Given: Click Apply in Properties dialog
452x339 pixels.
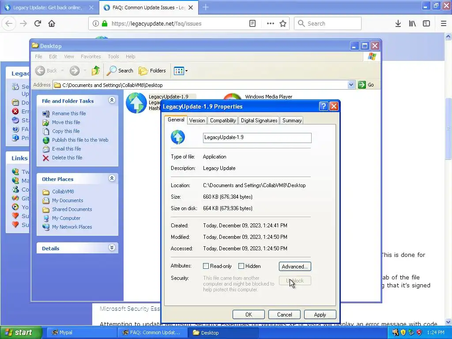Looking at the screenshot, I should pos(320,314).
